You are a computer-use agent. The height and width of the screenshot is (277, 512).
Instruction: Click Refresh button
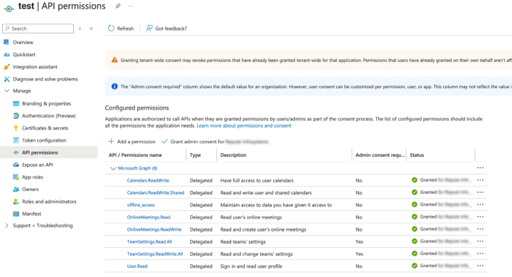(x=121, y=28)
